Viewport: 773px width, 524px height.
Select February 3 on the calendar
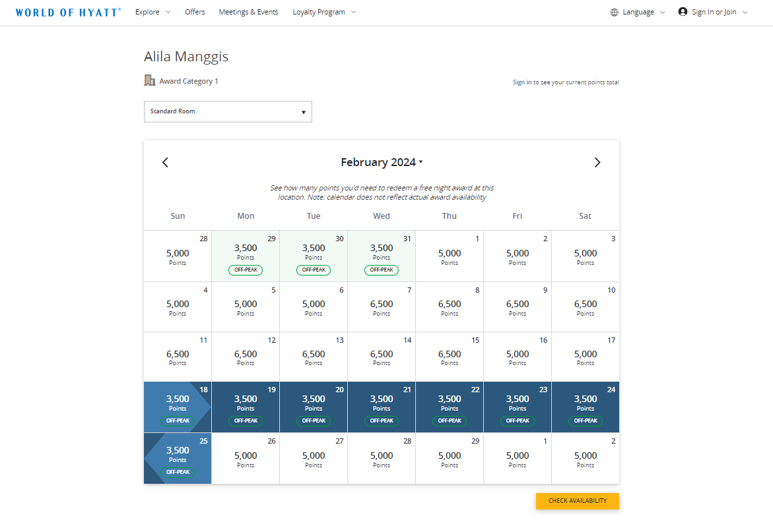pyautogui.click(x=585, y=256)
